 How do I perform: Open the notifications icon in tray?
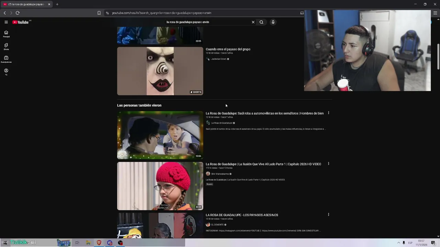(433, 243)
